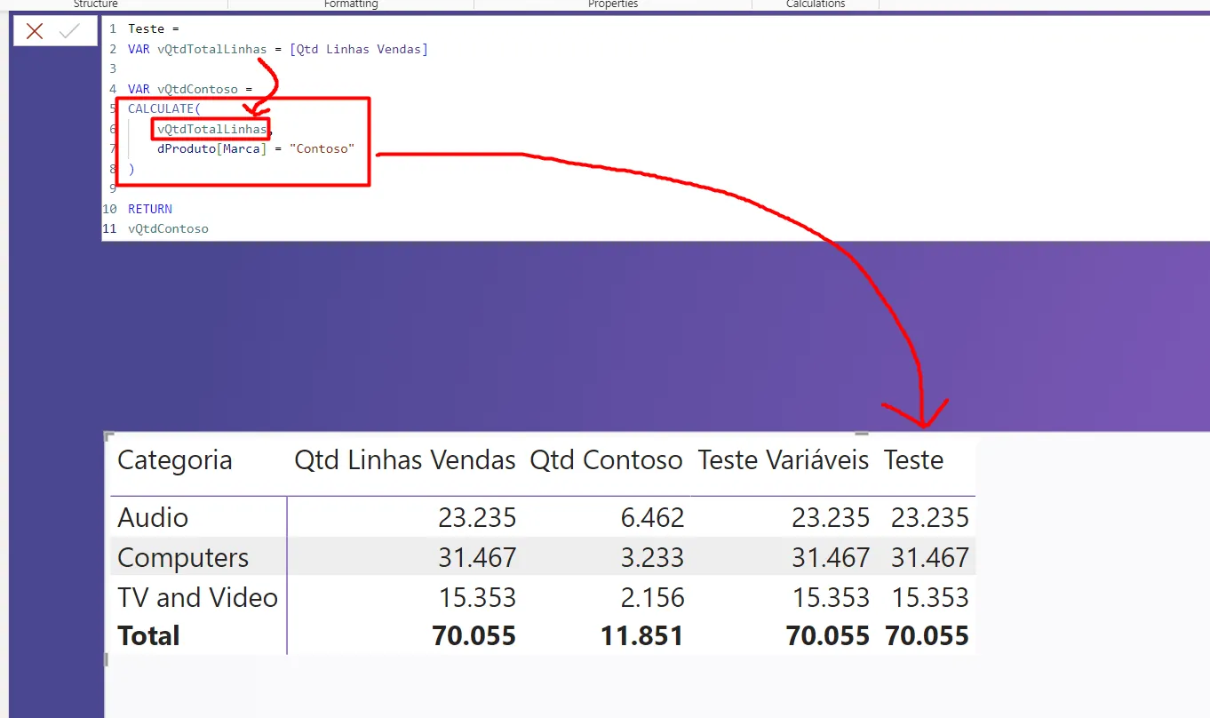Click the 6.462 value in Qtd Contoso

click(650, 517)
